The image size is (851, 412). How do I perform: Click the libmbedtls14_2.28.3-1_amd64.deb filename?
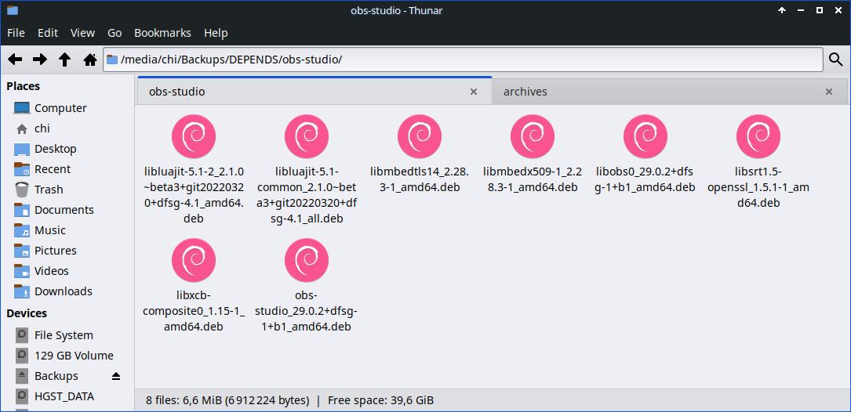coord(420,179)
